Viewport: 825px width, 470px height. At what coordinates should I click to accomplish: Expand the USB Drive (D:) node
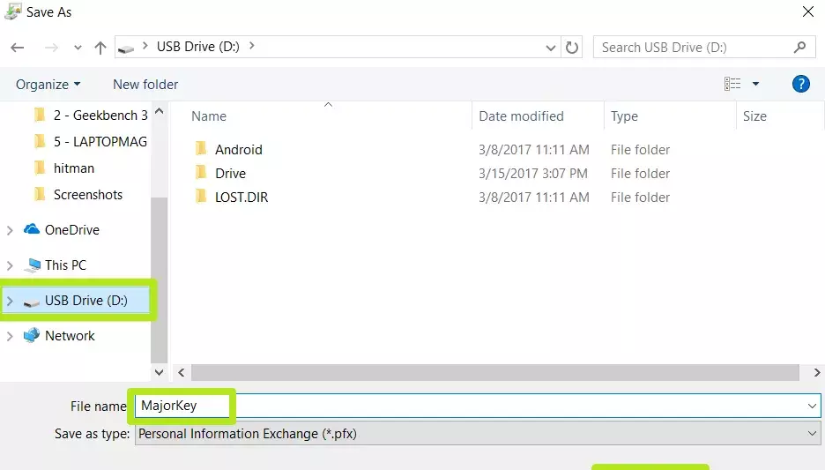(10, 301)
